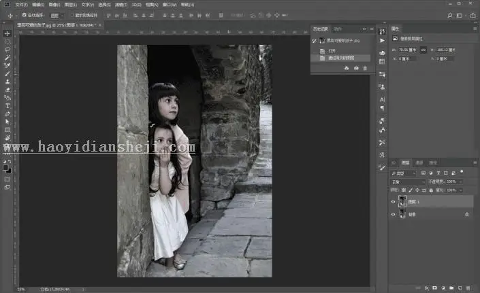
Task: Open the 图像(I) menu
Action: tap(54, 5)
